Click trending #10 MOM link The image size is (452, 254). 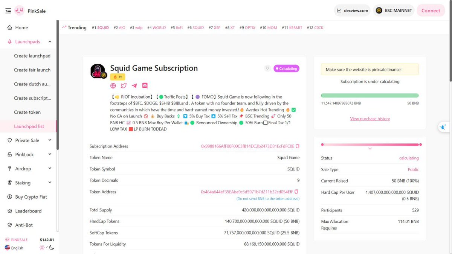coord(268,27)
